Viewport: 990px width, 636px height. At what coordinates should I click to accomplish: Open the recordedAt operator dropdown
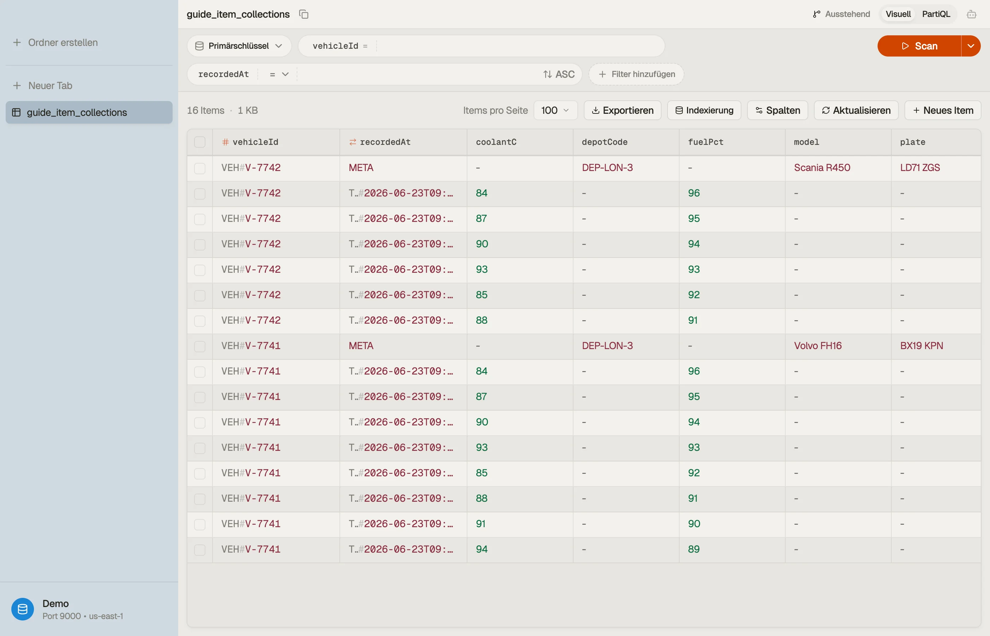[x=279, y=74]
